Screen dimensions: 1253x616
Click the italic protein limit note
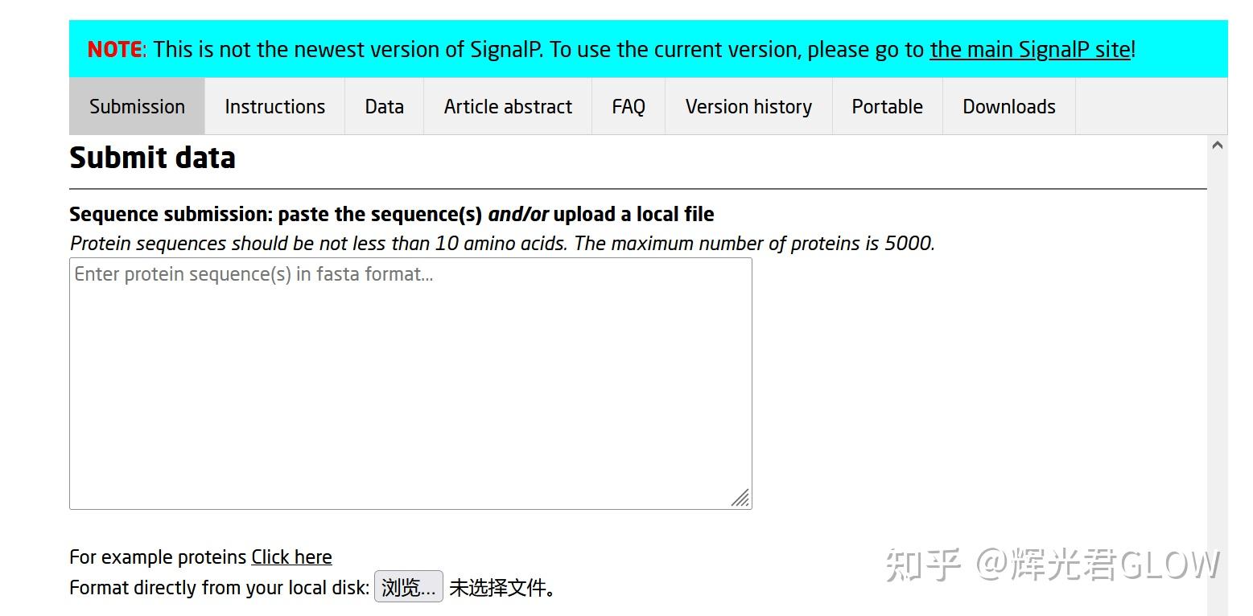[502, 244]
